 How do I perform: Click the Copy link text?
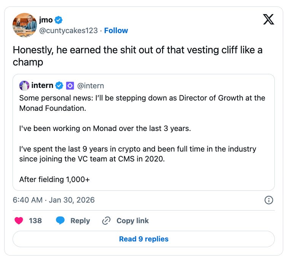(132, 220)
